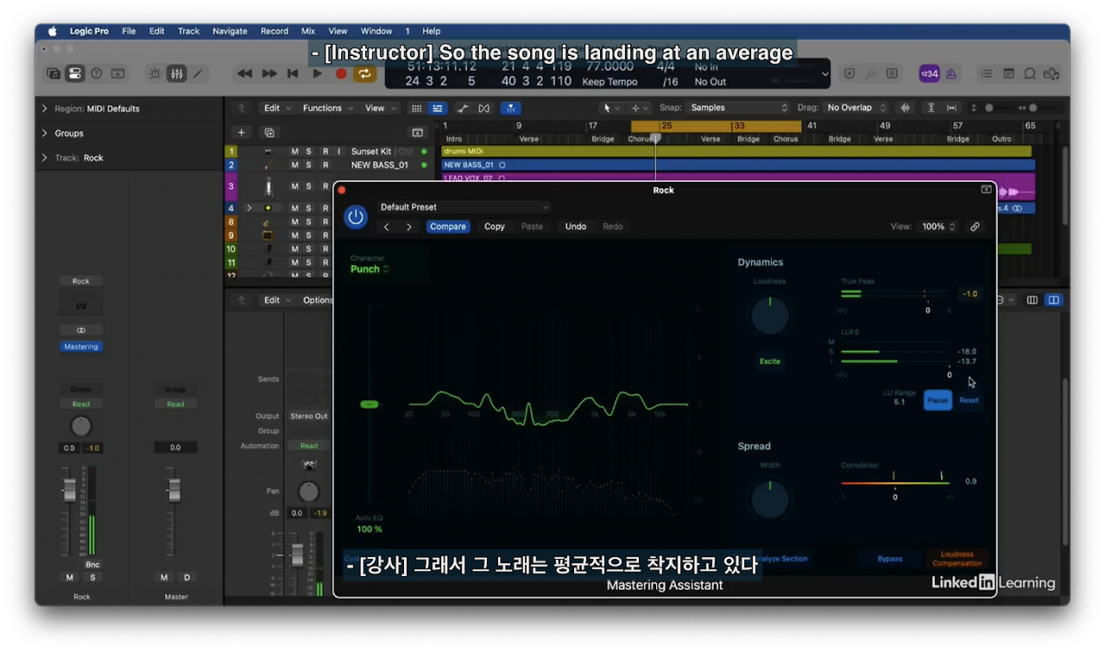Viewport: 1105px width, 652px height.
Task: Toggle Waveform Zoom icon in tracks toolbar
Action: [x=906, y=108]
